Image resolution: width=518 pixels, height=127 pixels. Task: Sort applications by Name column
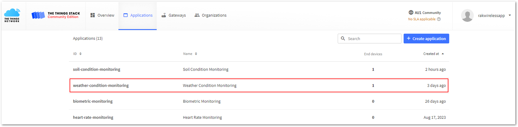190,54
